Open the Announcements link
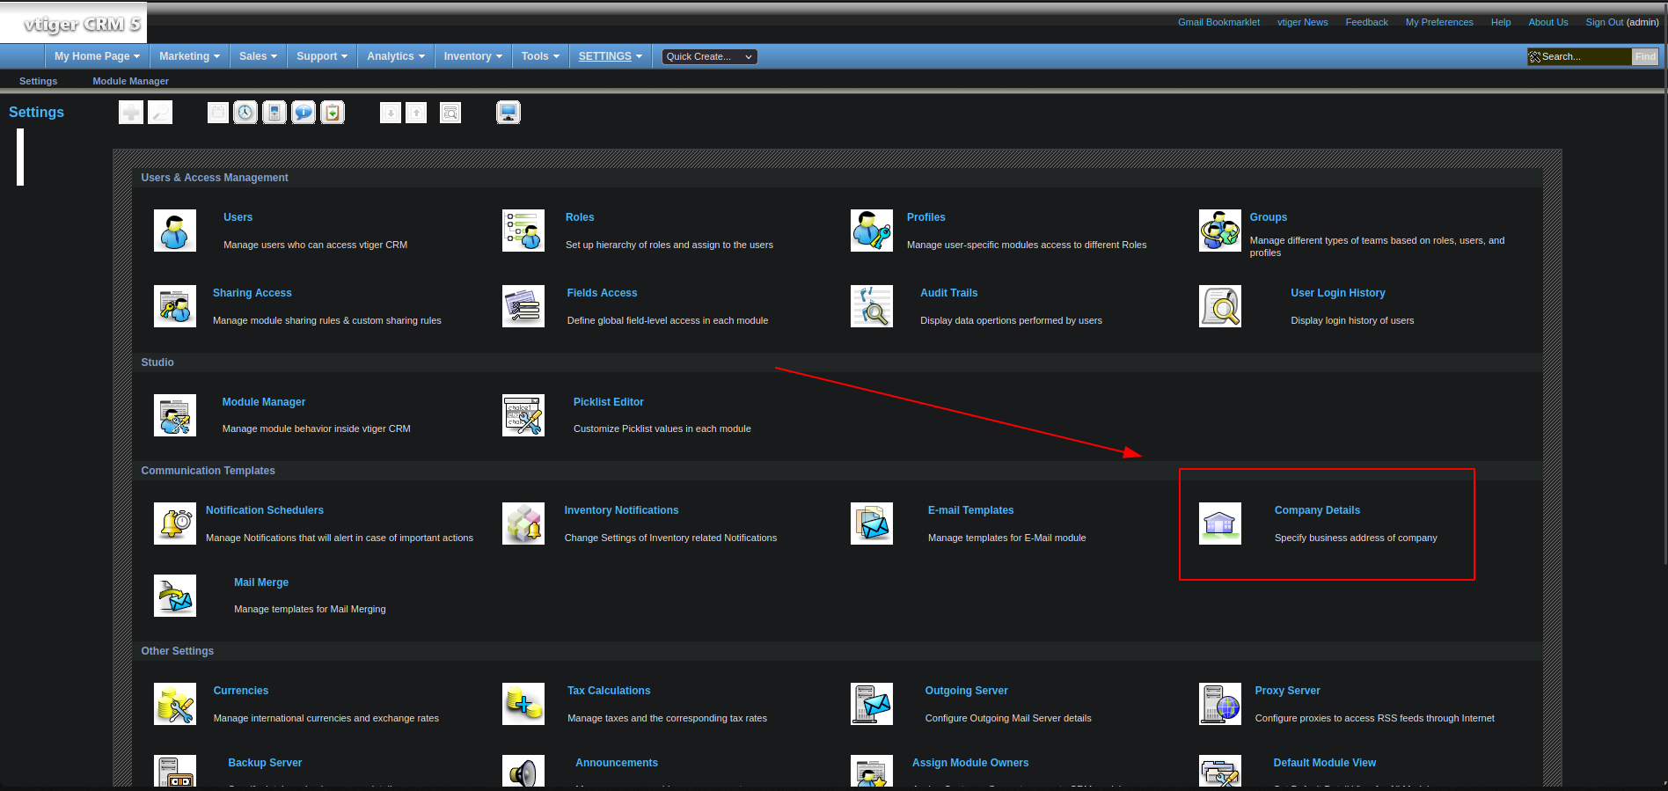Screen dimensions: 1668x791 tap(617, 763)
